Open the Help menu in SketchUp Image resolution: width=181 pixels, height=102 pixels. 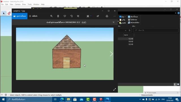tap(43, 4)
